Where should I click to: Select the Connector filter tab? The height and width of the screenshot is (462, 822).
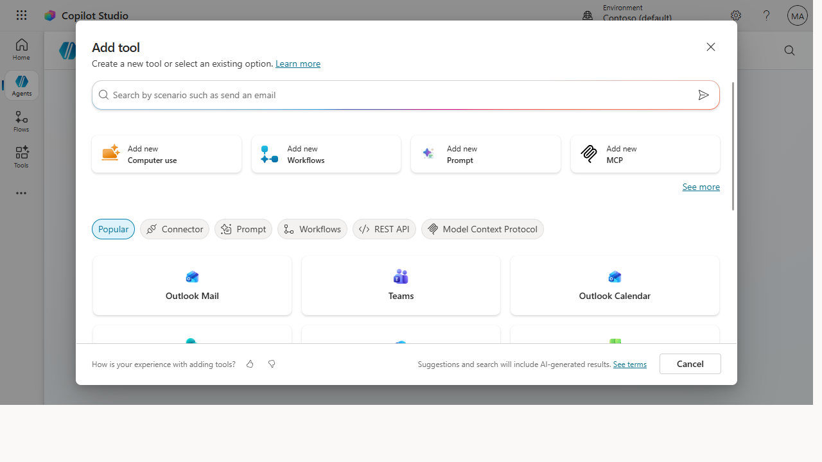(x=175, y=229)
